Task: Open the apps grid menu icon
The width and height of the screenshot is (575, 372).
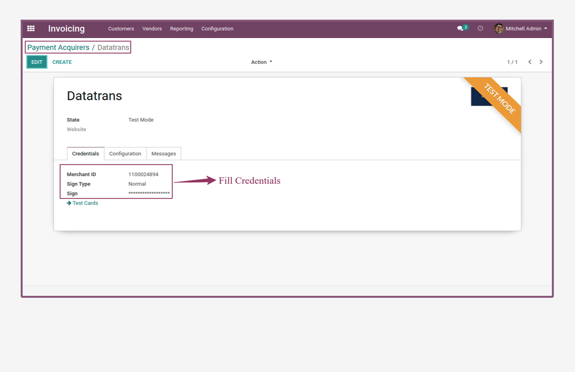Action: pos(31,29)
